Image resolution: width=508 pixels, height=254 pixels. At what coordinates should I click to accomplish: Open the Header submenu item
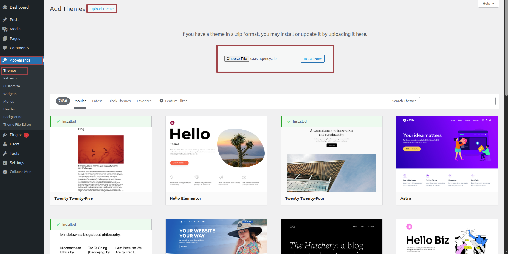click(9, 109)
